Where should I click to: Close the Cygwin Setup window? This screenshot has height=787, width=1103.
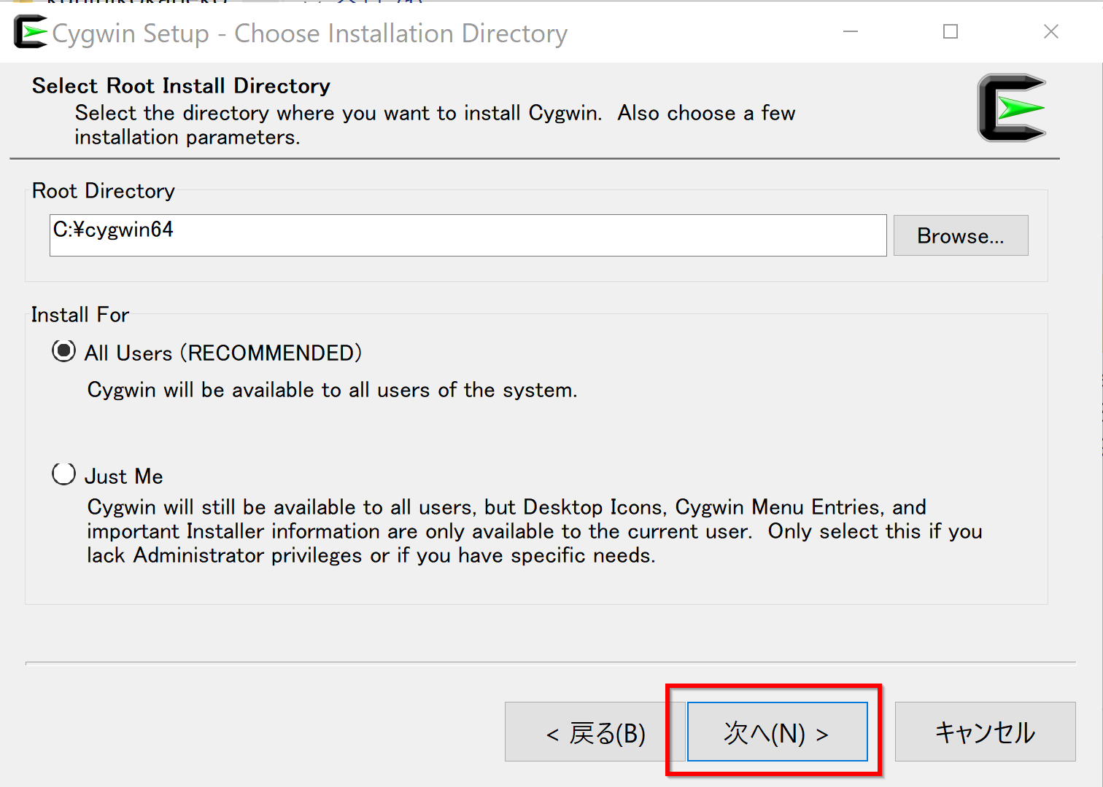pyautogui.click(x=1051, y=32)
